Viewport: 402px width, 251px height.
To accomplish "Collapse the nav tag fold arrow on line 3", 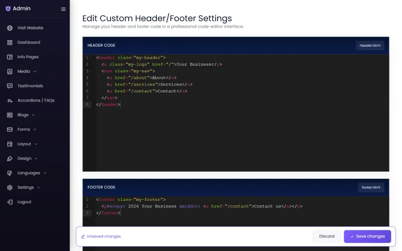I will [x=90, y=71].
